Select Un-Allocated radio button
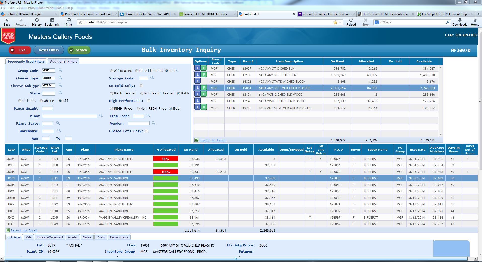The width and height of the screenshot is (482, 262). [x=137, y=71]
